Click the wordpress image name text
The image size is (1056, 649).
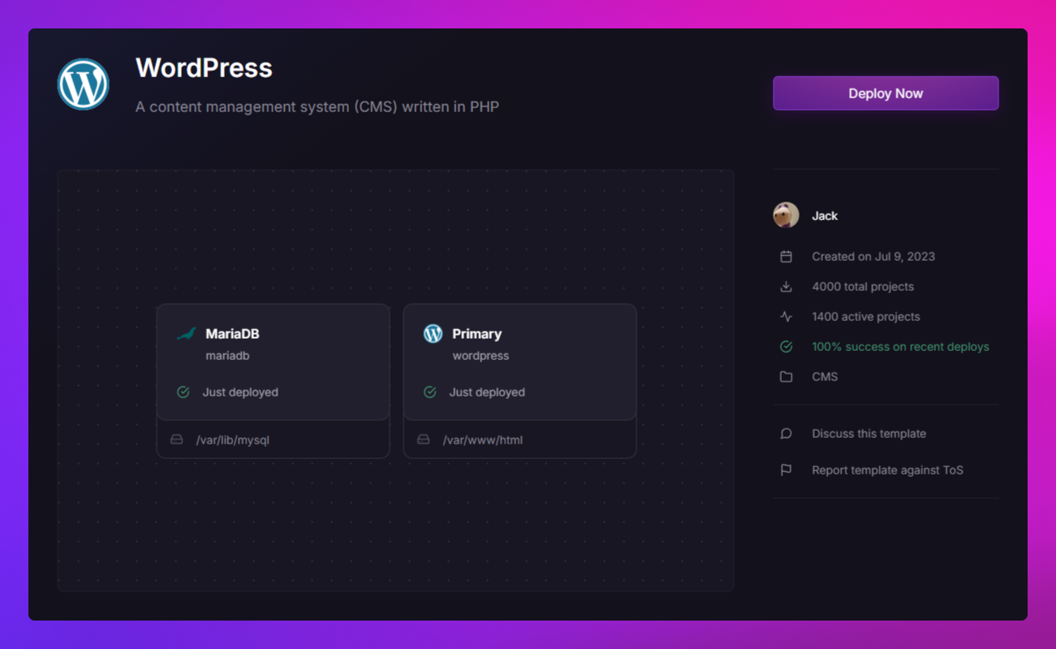481,356
